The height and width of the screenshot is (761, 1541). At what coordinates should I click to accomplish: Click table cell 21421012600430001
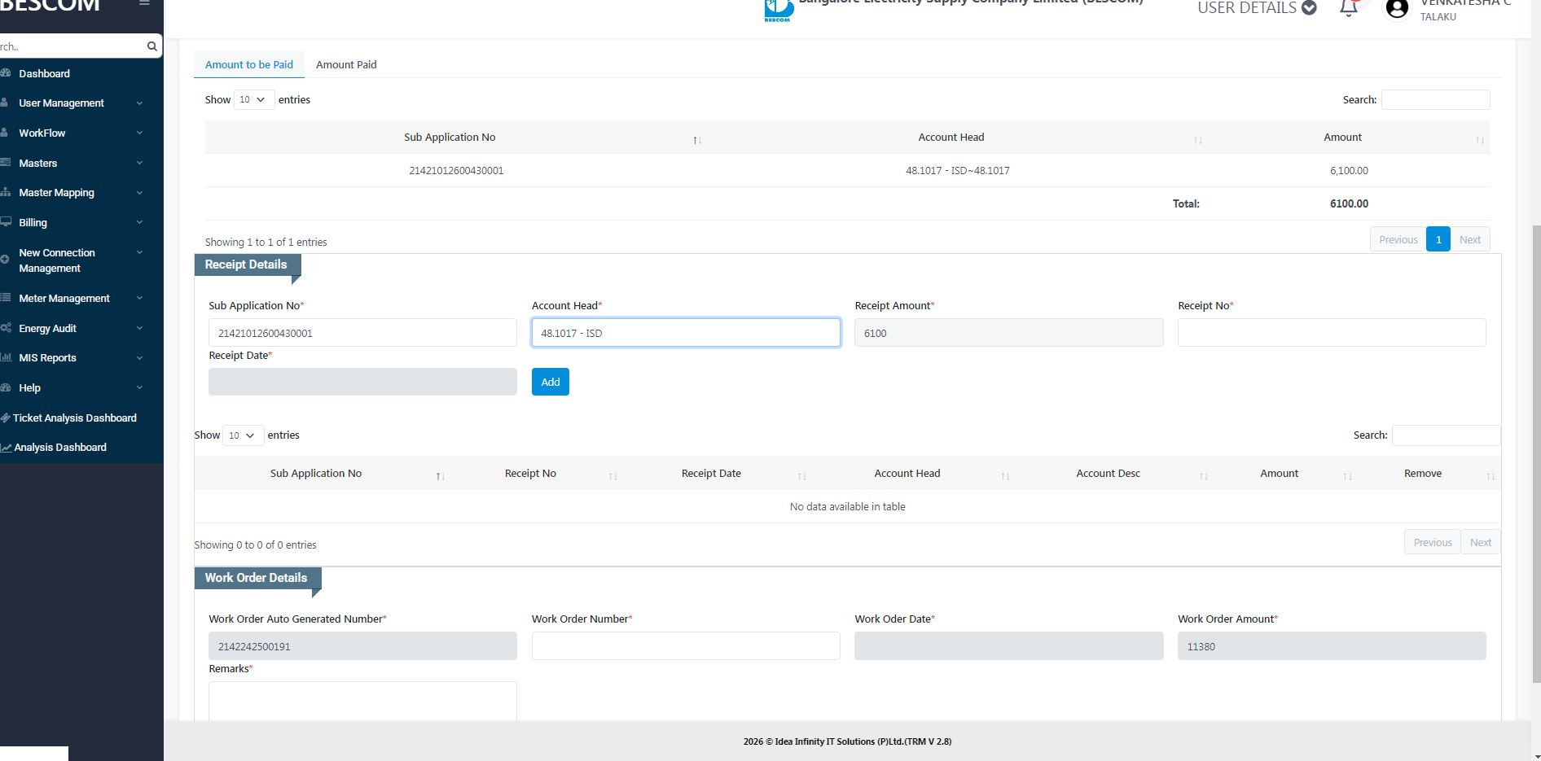point(456,171)
